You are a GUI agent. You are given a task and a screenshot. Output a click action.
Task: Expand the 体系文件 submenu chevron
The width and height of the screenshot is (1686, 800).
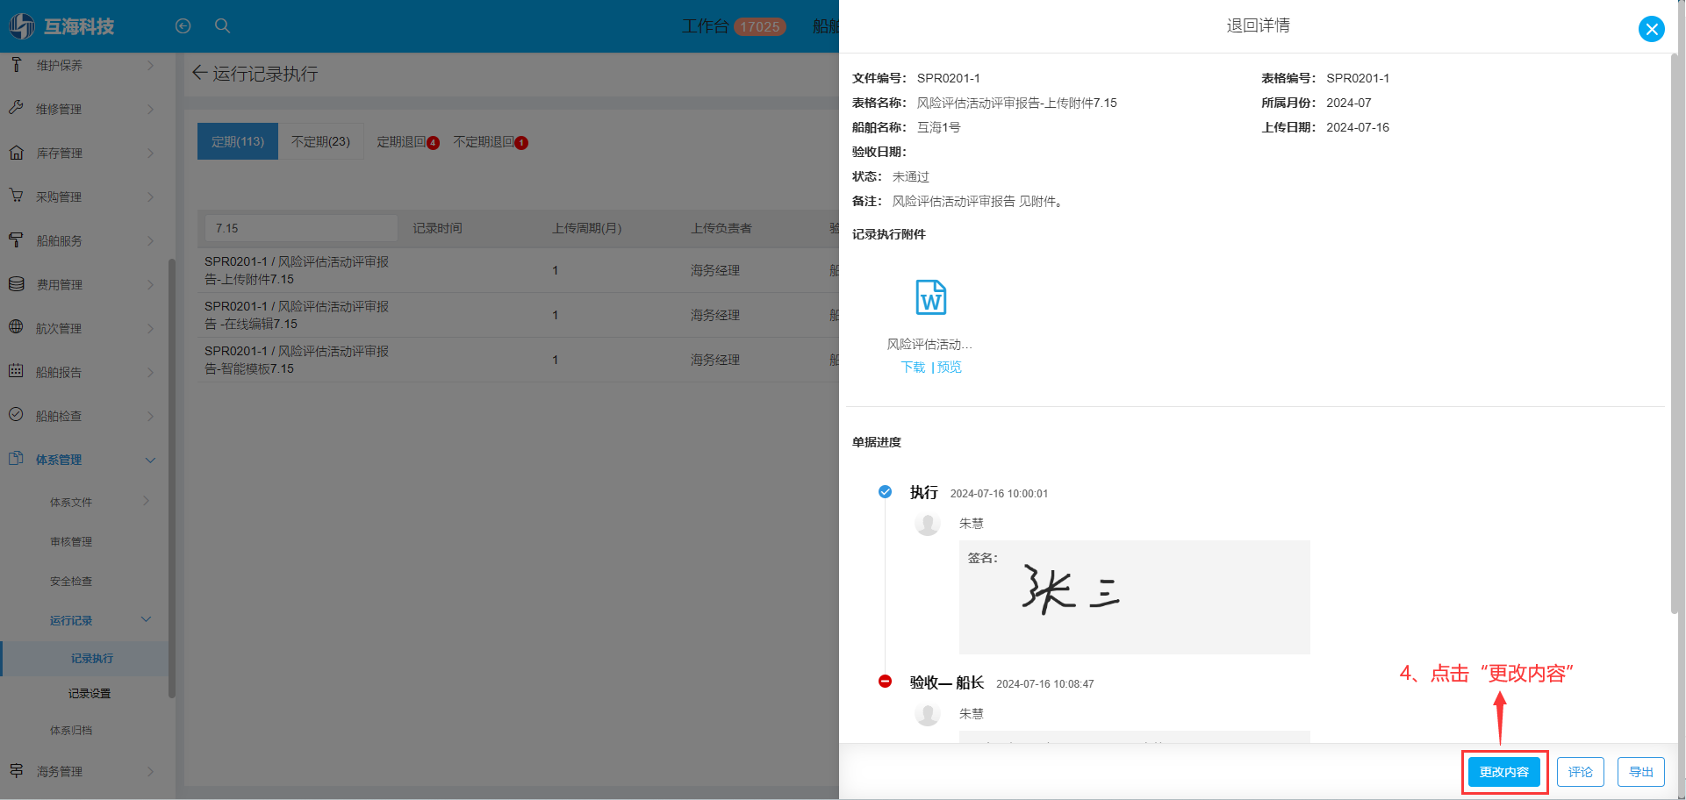pyautogui.click(x=147, y=501)
